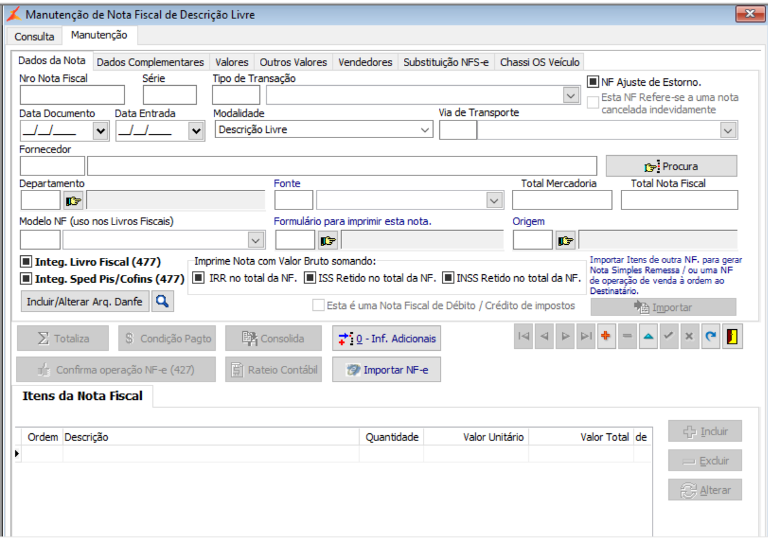Click the Origem lookup hand icon
The image size is (768, 538).
[566, 240]
